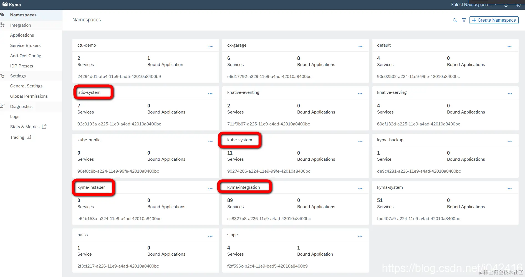Click the Settings gear icon in the sidebar

2,76
